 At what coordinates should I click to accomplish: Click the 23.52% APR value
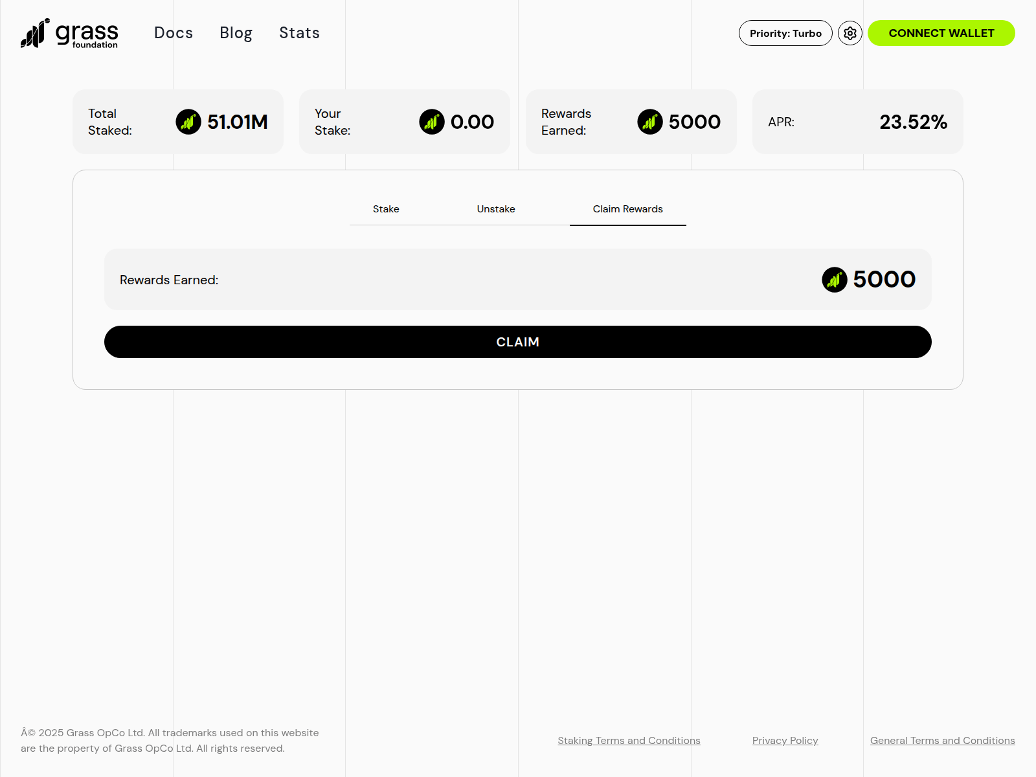click(x=913, y=122)
